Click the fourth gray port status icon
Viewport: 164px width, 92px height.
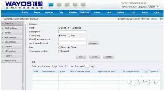[75, 5]
